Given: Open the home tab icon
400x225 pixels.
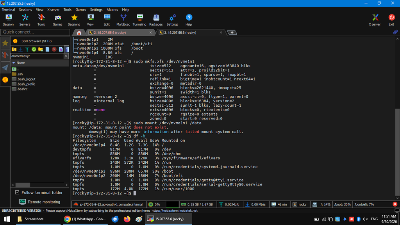Looking at the screenshot, I should pos(79,33).
